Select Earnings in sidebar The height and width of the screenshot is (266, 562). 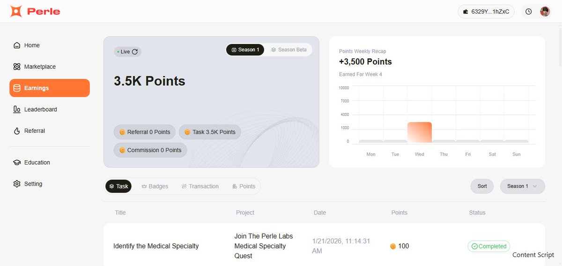tap(50, 88)
